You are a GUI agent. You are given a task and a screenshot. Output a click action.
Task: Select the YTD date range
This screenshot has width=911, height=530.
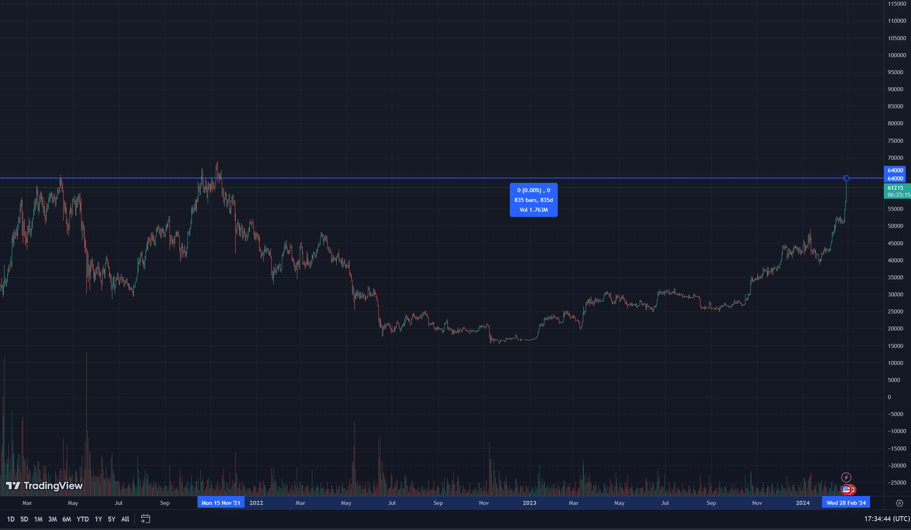point(83,519)
